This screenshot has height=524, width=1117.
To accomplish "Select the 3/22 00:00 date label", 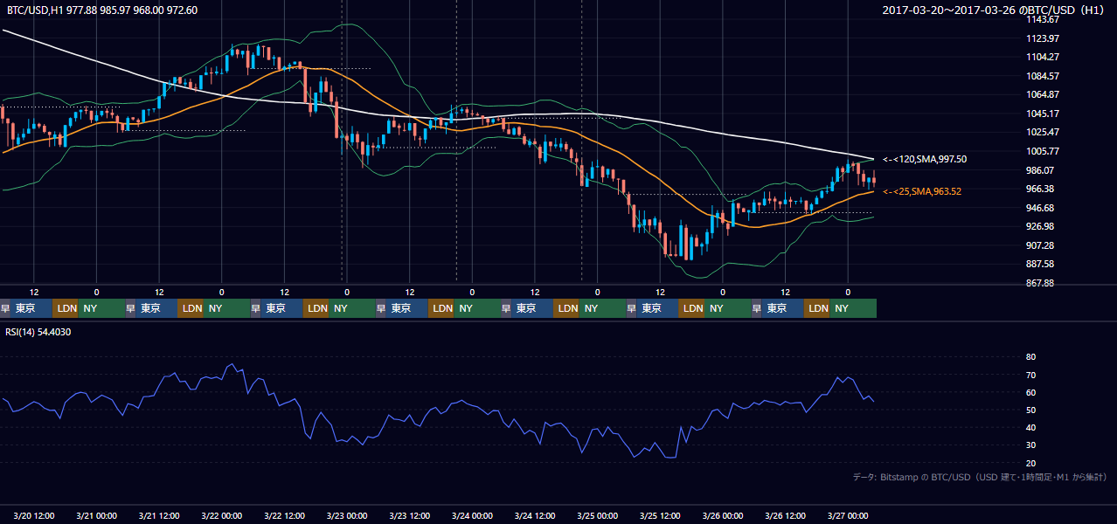I will tap(222, 516).
